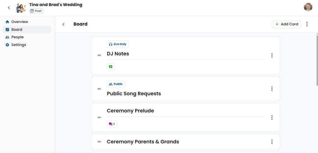318x153 pixels.
Task: Click the vertical scrollbar on the board
Action: pos(317,60)
